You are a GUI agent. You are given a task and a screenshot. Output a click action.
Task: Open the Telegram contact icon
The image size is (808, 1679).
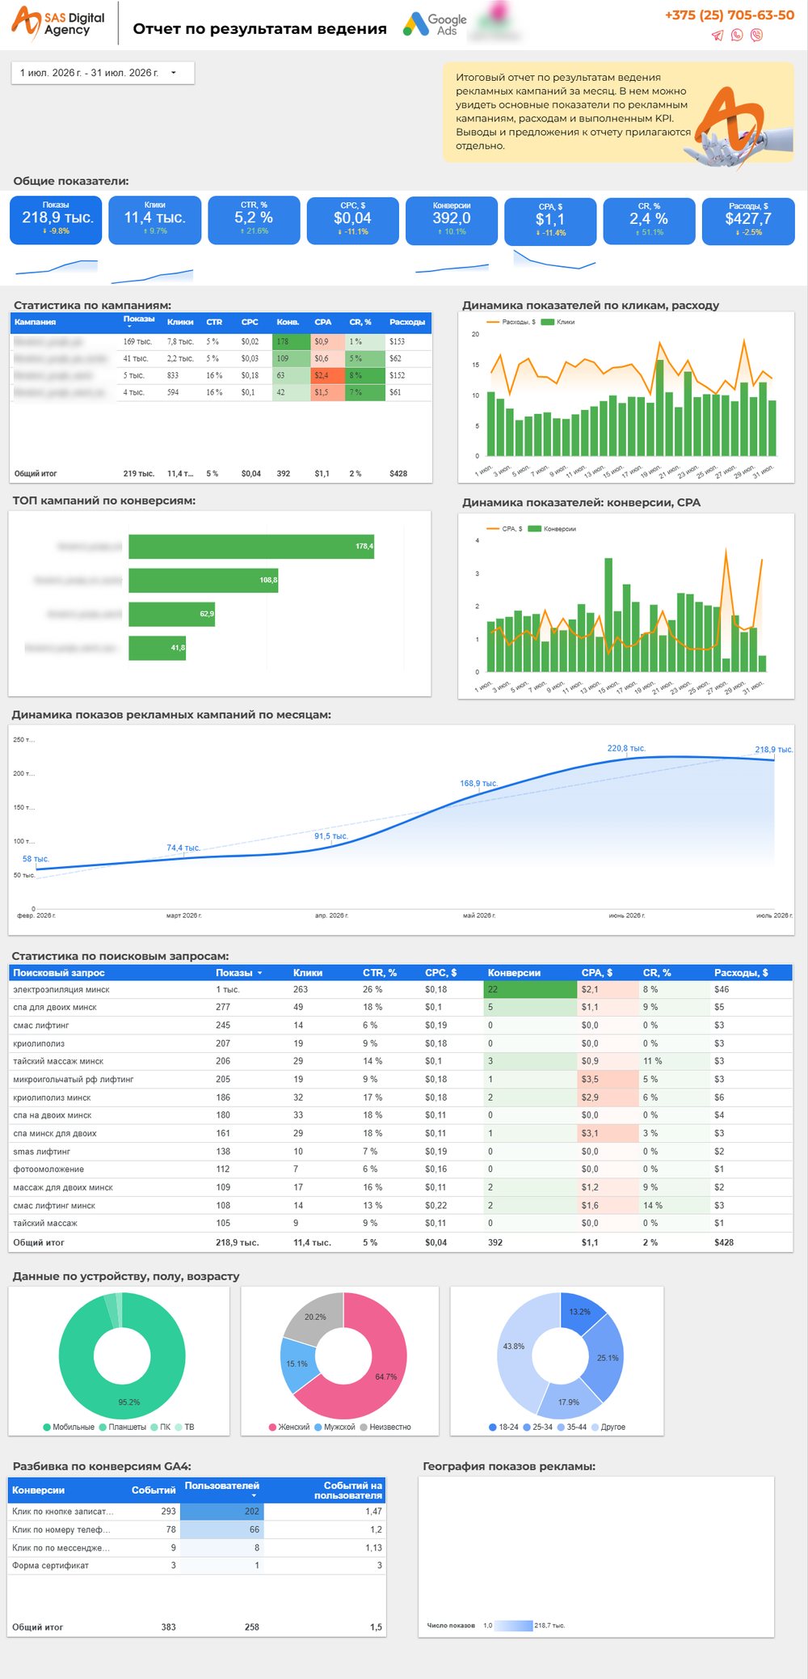[x=718, y=35]
